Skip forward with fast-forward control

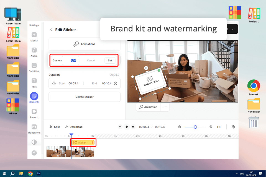pyautogui.click(x=133, y=127)
